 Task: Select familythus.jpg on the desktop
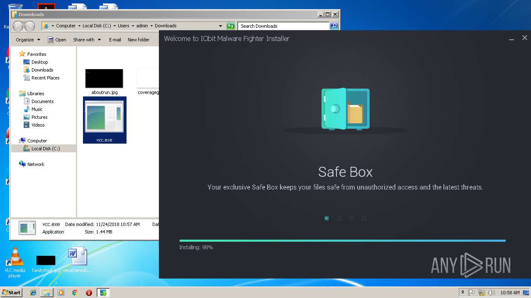[x=46, y=264]
